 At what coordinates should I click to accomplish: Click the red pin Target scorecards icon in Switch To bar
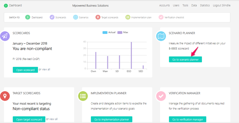tap(98, 17)
